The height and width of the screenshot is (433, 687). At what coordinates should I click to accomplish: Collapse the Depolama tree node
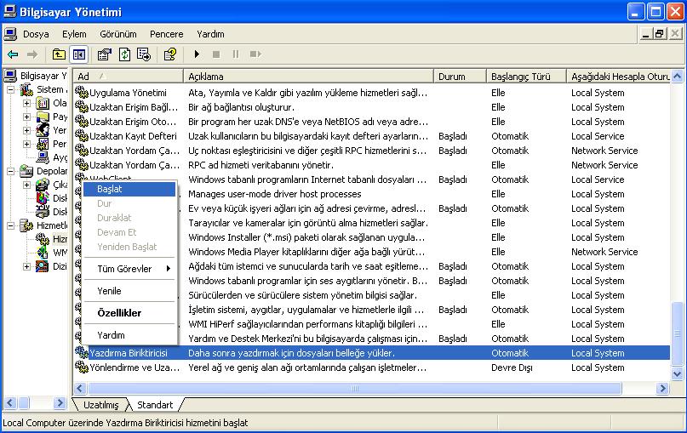pos(11,171)
